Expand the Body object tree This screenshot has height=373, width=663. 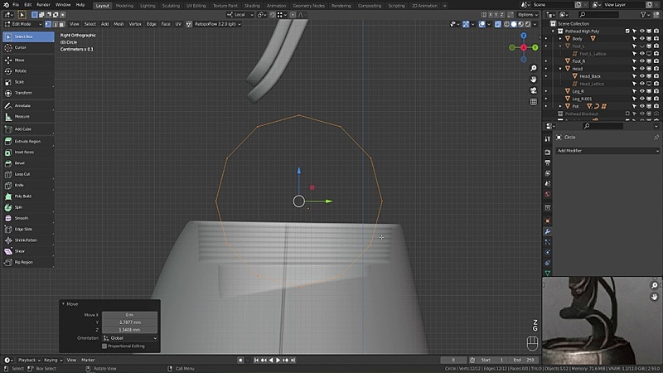click(x=561, y=38)
